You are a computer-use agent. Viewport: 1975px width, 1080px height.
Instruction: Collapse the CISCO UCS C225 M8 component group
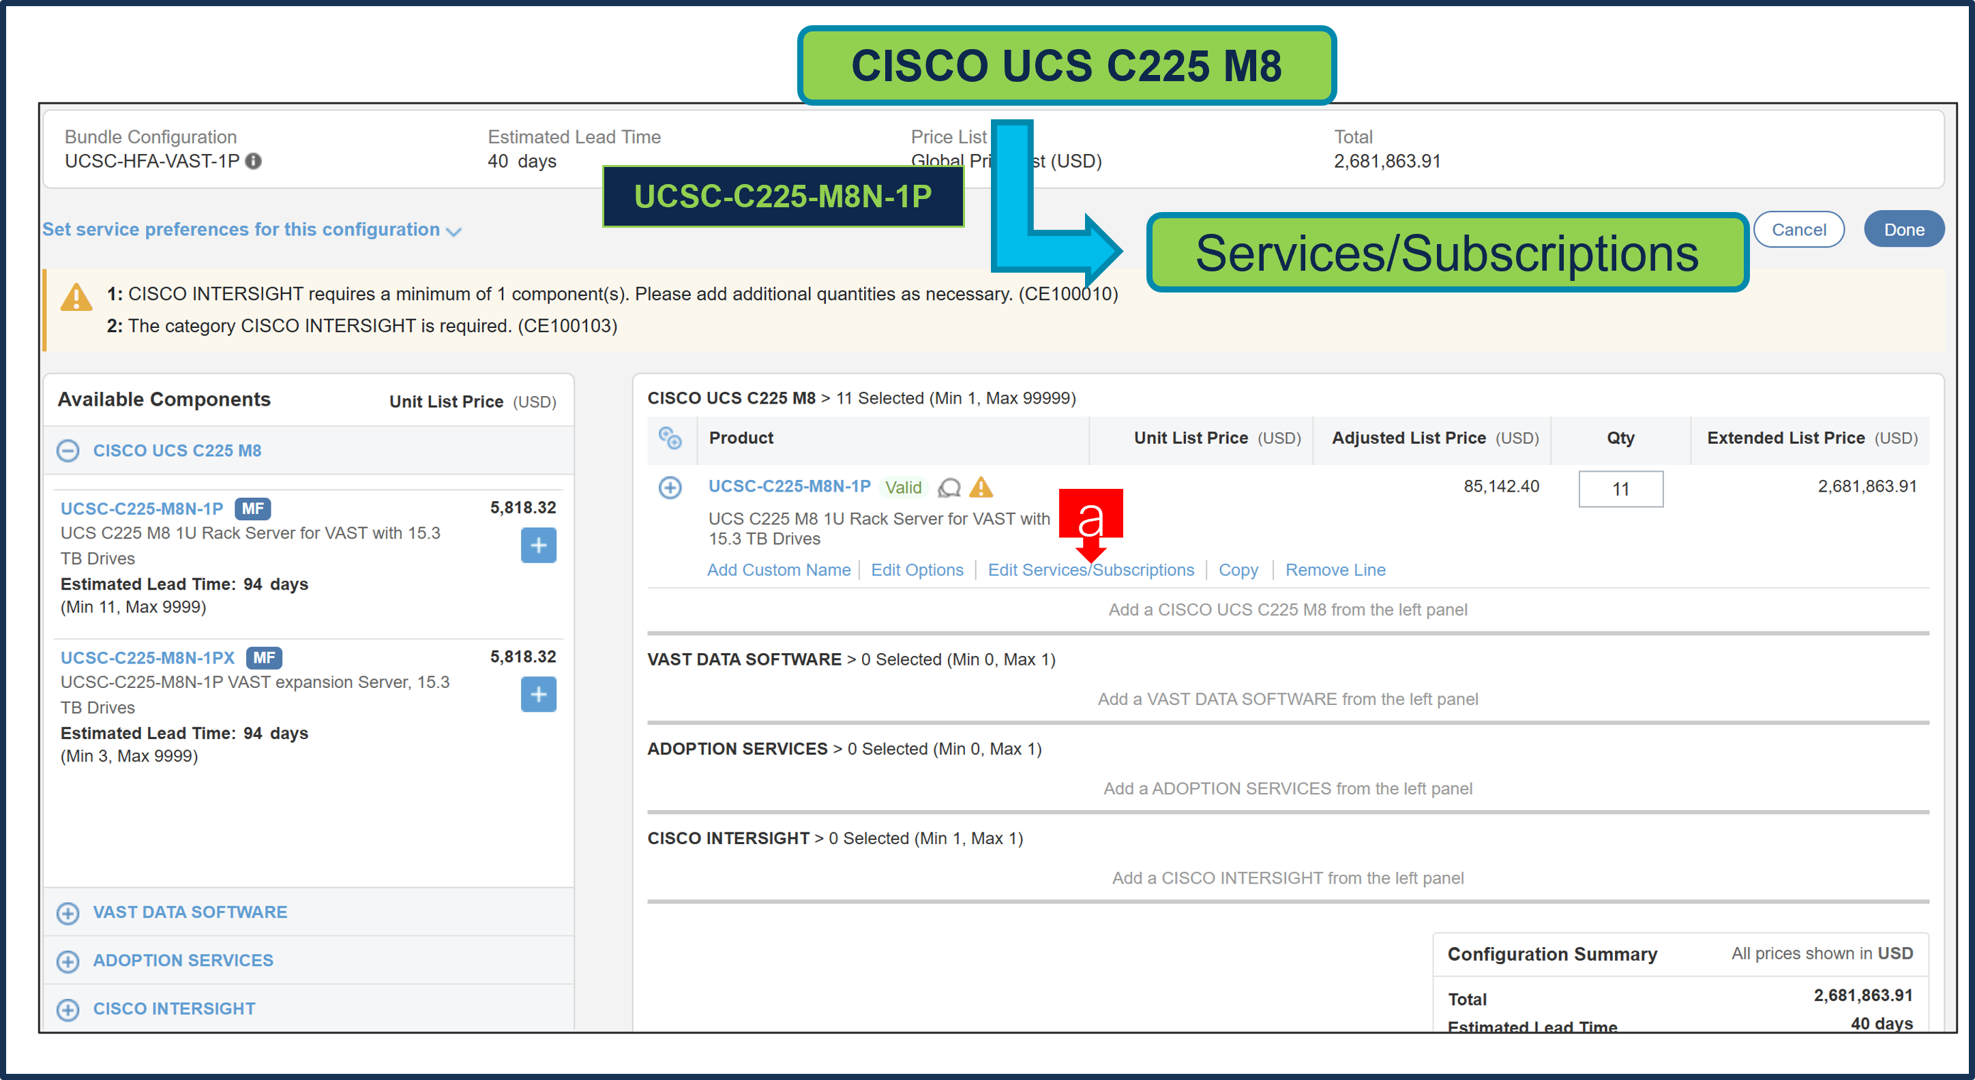(x=68, y=451)
